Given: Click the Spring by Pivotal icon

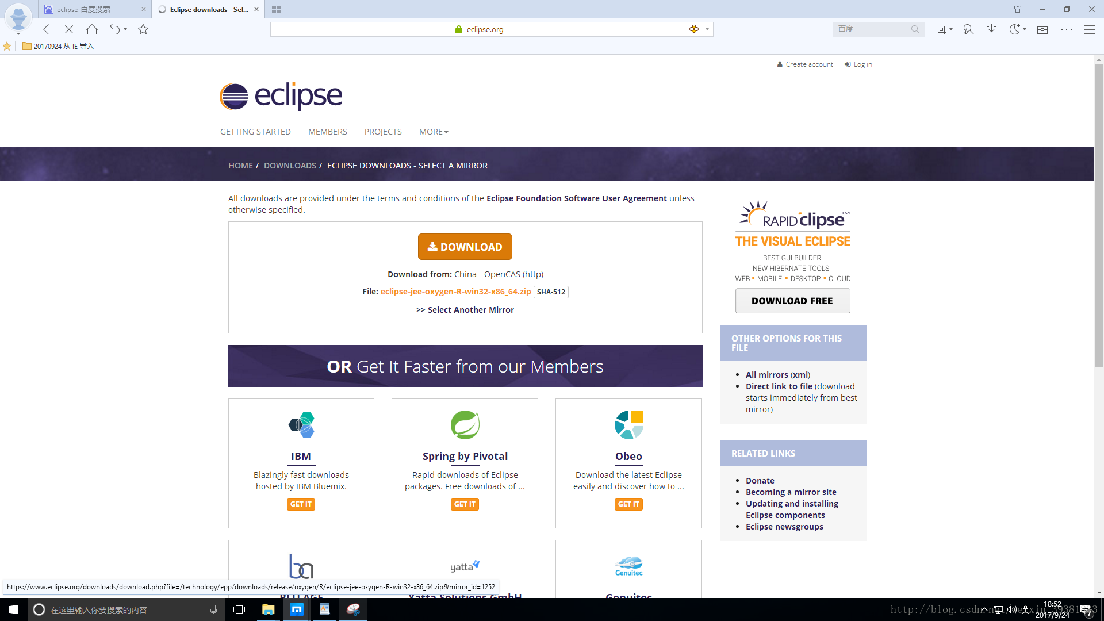Looking at the screenshot, I should pyautogui.click(x=465, y=424).
